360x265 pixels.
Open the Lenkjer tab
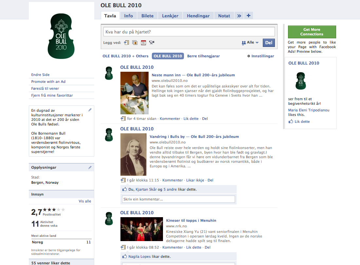tap(170, 16)
